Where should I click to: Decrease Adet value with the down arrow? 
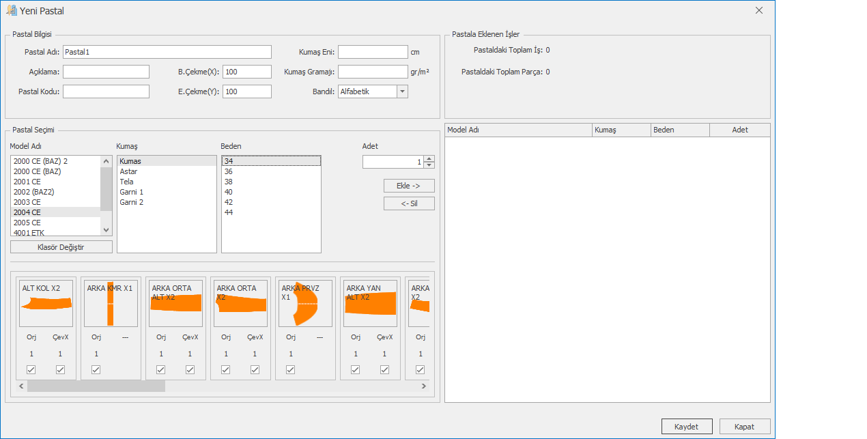tap(429, 165)
